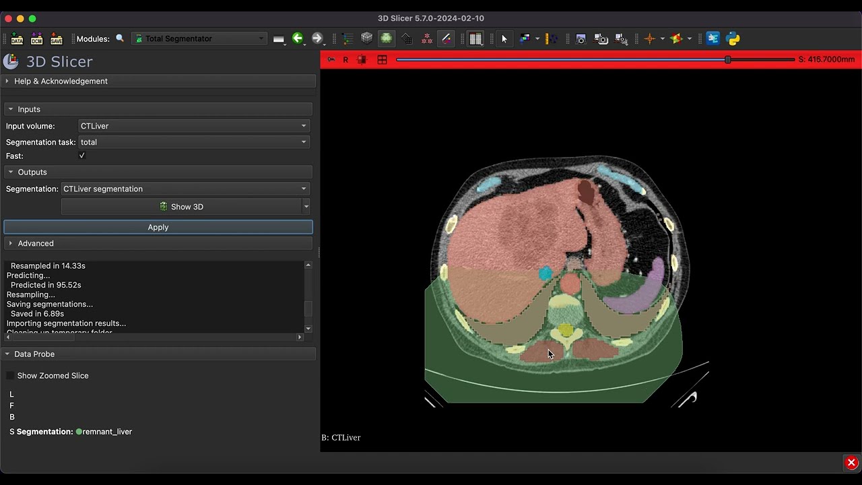Click the S: 416.7000mm offset value
Image resolution: width=862 pixels, height=485 pixels.
click(x=826, y=60)
